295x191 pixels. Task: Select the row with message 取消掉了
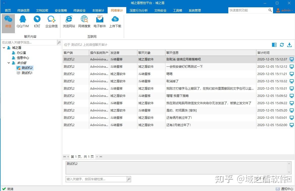pos(178,81)
